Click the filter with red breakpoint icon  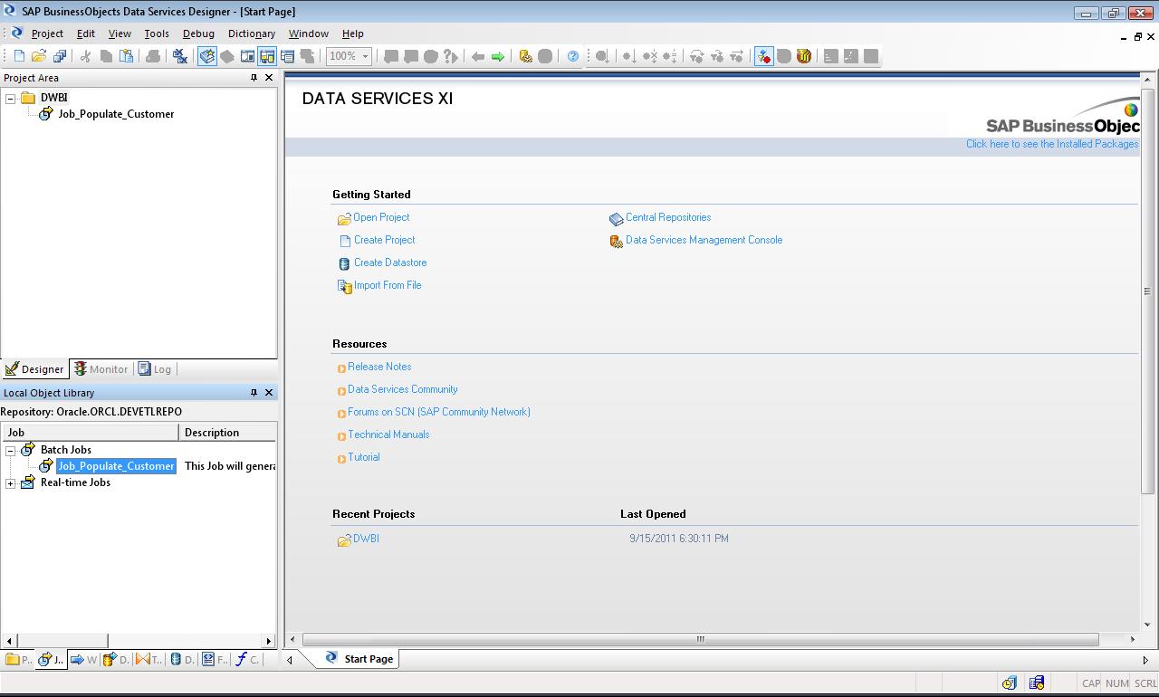click(763, 56)
